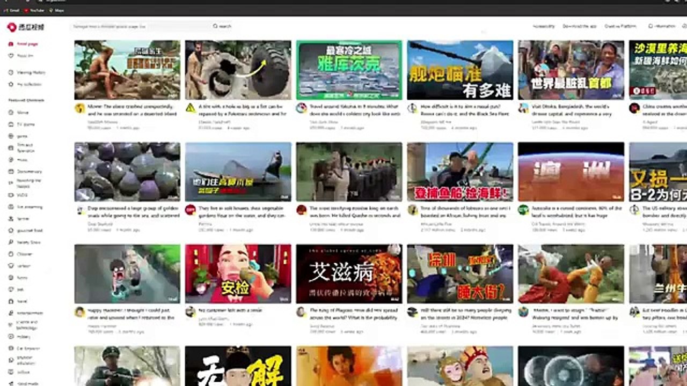Click the Car Emperor channel icon
The width and height of the screenshot is (687, 386).
(11, 348)
